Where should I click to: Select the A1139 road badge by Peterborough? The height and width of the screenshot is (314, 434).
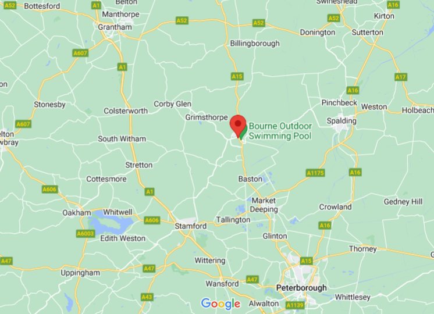(x=295, y=305)
